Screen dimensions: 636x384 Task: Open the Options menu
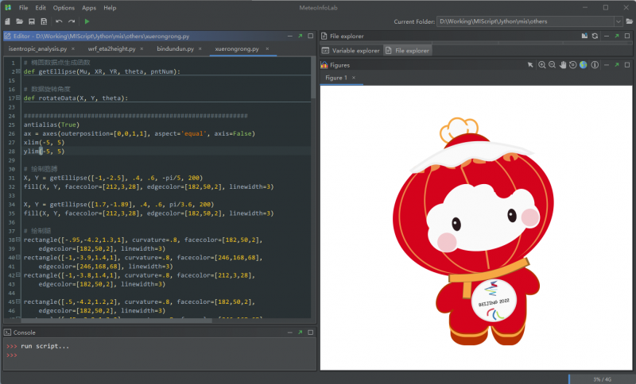pos(64,7)
